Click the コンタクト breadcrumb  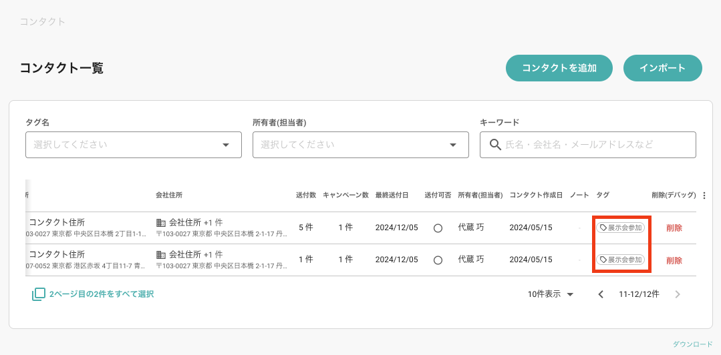click(x=42, y=21)
